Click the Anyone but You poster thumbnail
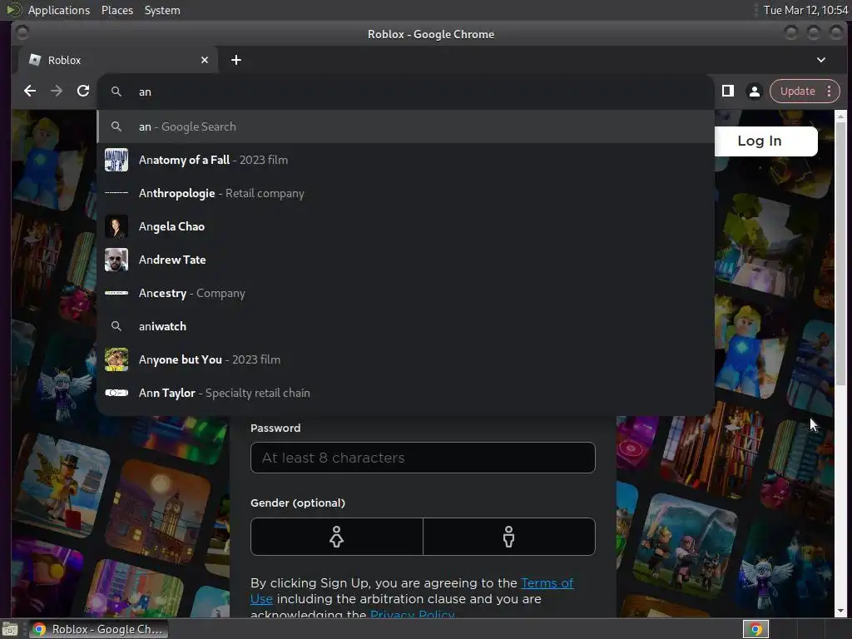This screenshot has width=852, height=639. click(x=116, y=359)
